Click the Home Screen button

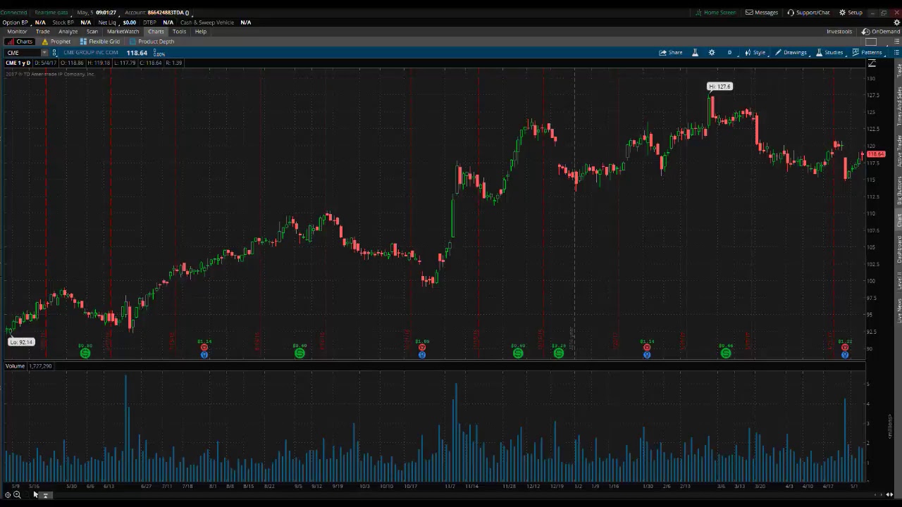pyautogui.click(x=715, y=13)
